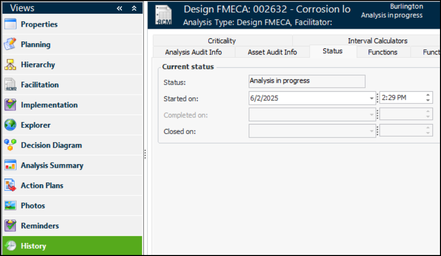
Task: Click the Burlington location text
Action: pyautogui.click(x=407, y=7)
